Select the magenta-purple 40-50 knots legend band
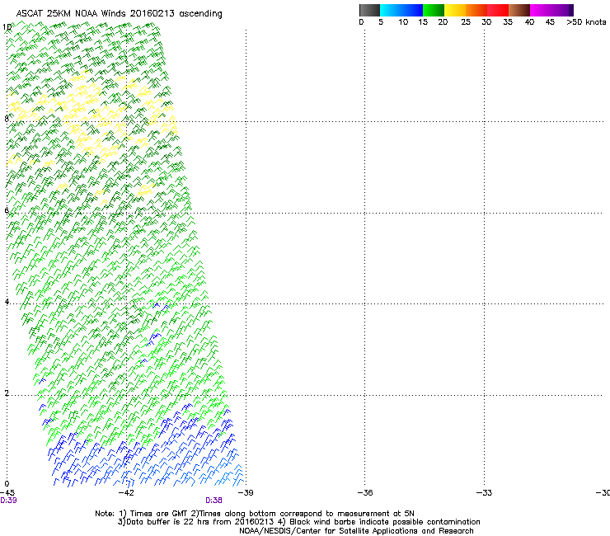This screenshot has width=610, height=536. point(551,10)
